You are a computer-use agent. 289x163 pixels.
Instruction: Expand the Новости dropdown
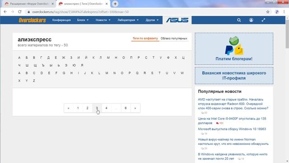[103, 20]
